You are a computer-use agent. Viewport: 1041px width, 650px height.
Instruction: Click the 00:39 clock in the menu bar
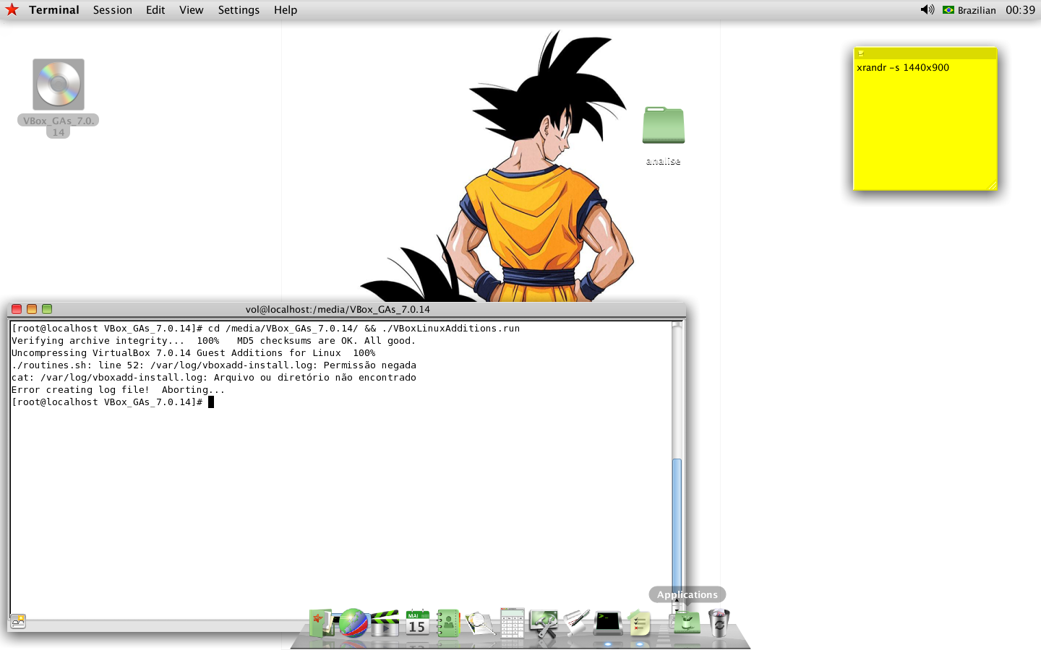(x=1020, y=10)
